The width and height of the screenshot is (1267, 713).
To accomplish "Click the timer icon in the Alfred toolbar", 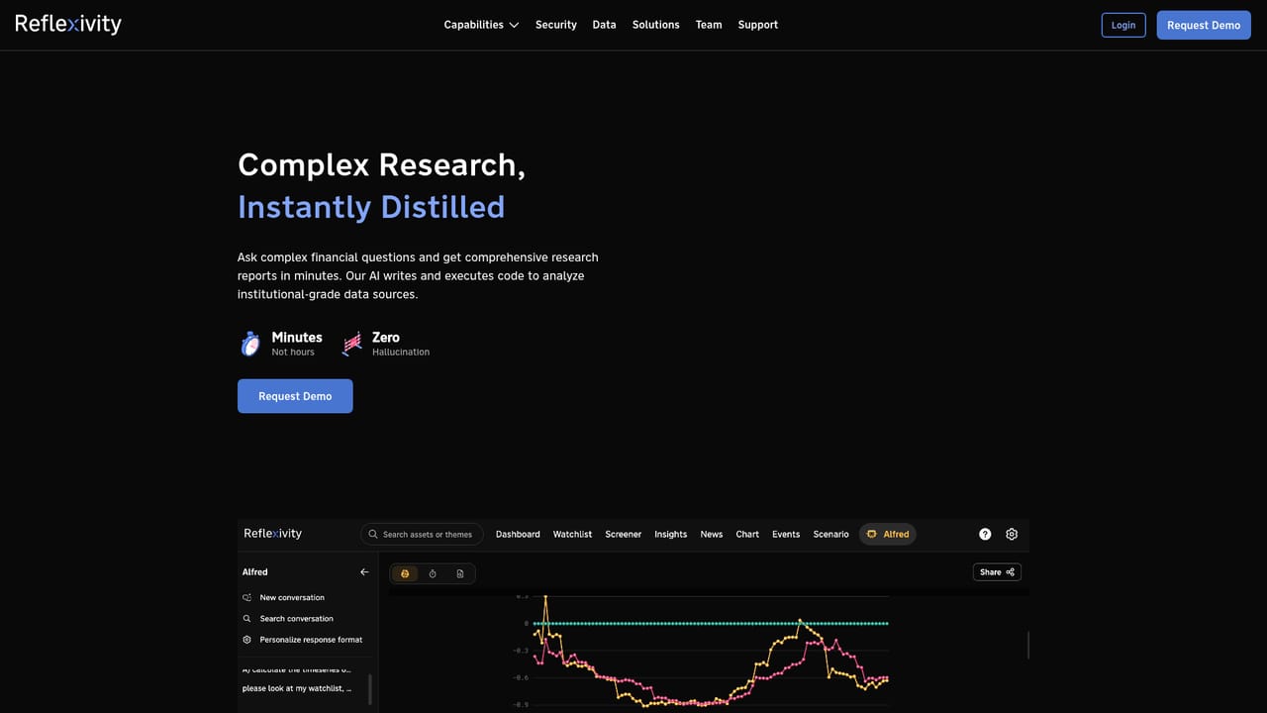I will (433, 573).
